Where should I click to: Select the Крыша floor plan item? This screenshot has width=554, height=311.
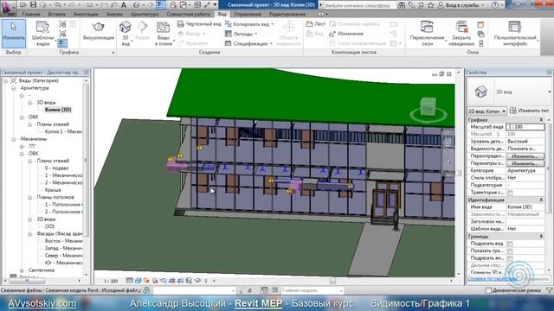(x=53, y=190)
